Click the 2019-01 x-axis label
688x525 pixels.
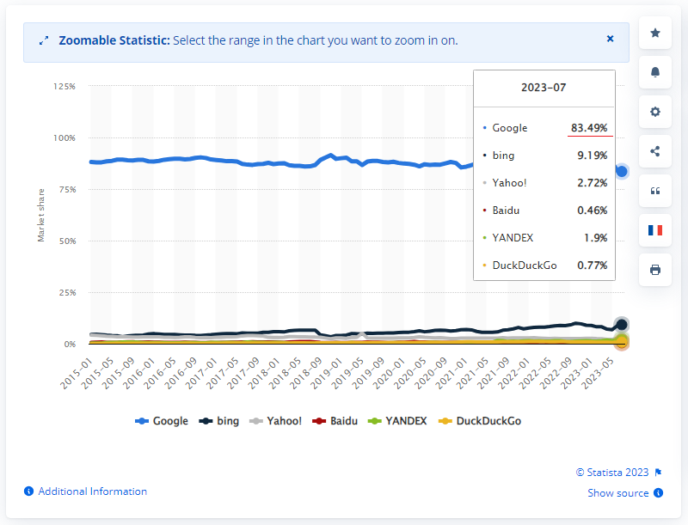(x=327, y=373)
